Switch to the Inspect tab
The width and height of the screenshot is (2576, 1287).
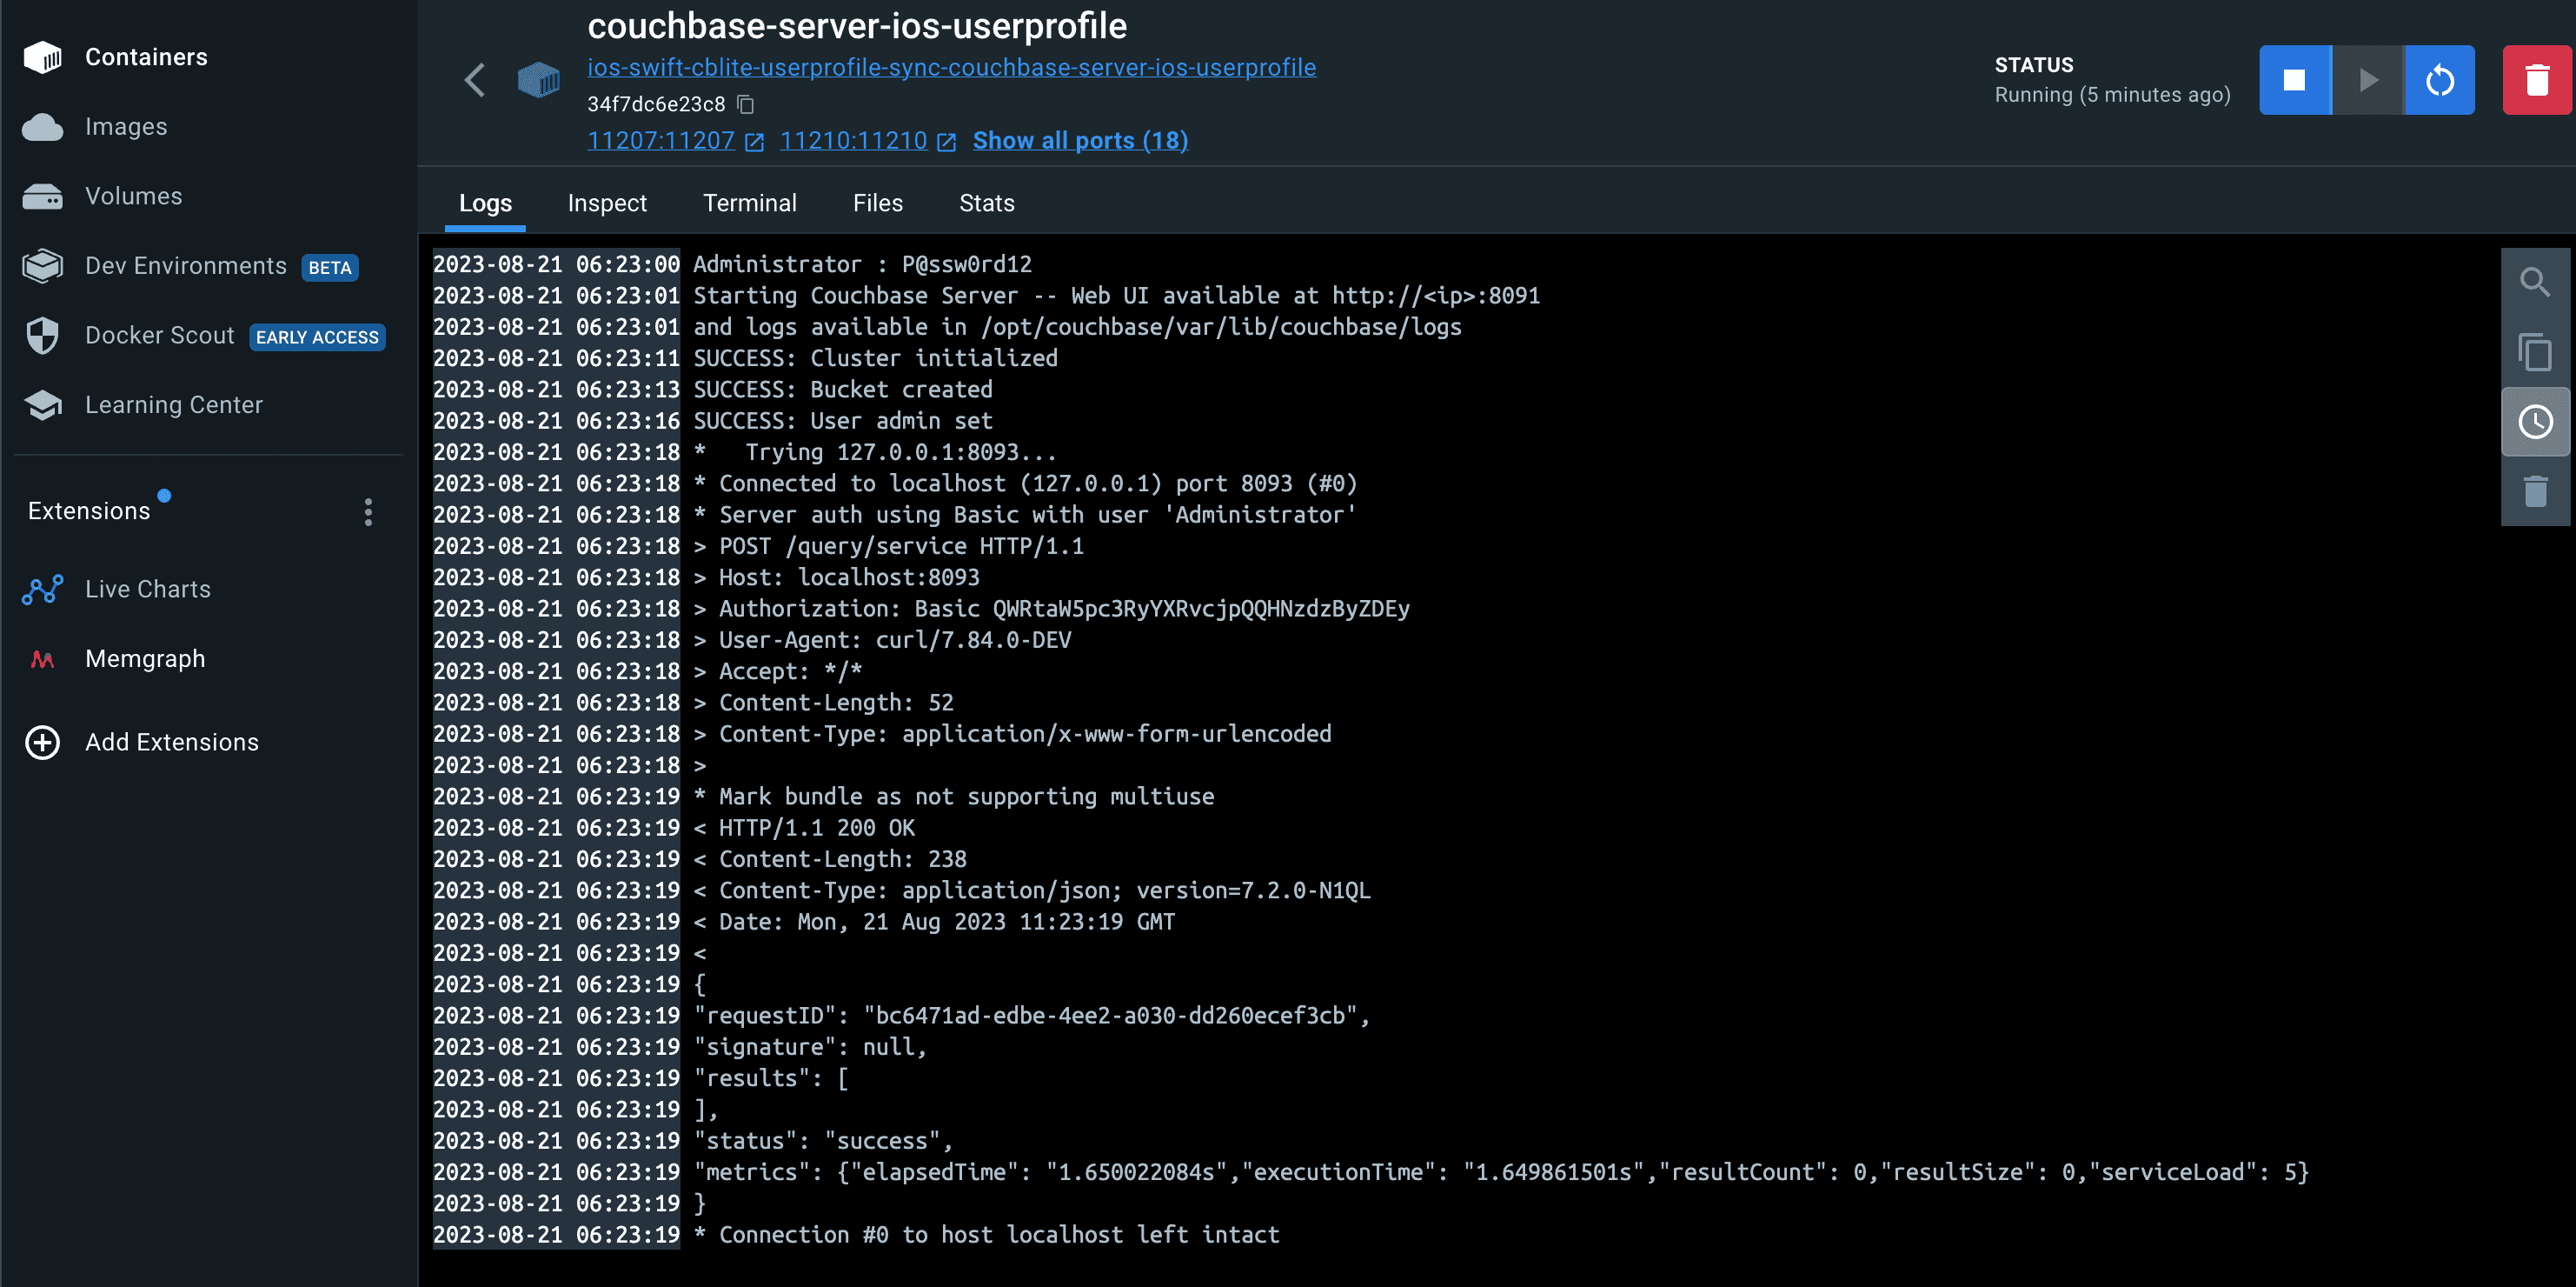(x=607, y=203)
